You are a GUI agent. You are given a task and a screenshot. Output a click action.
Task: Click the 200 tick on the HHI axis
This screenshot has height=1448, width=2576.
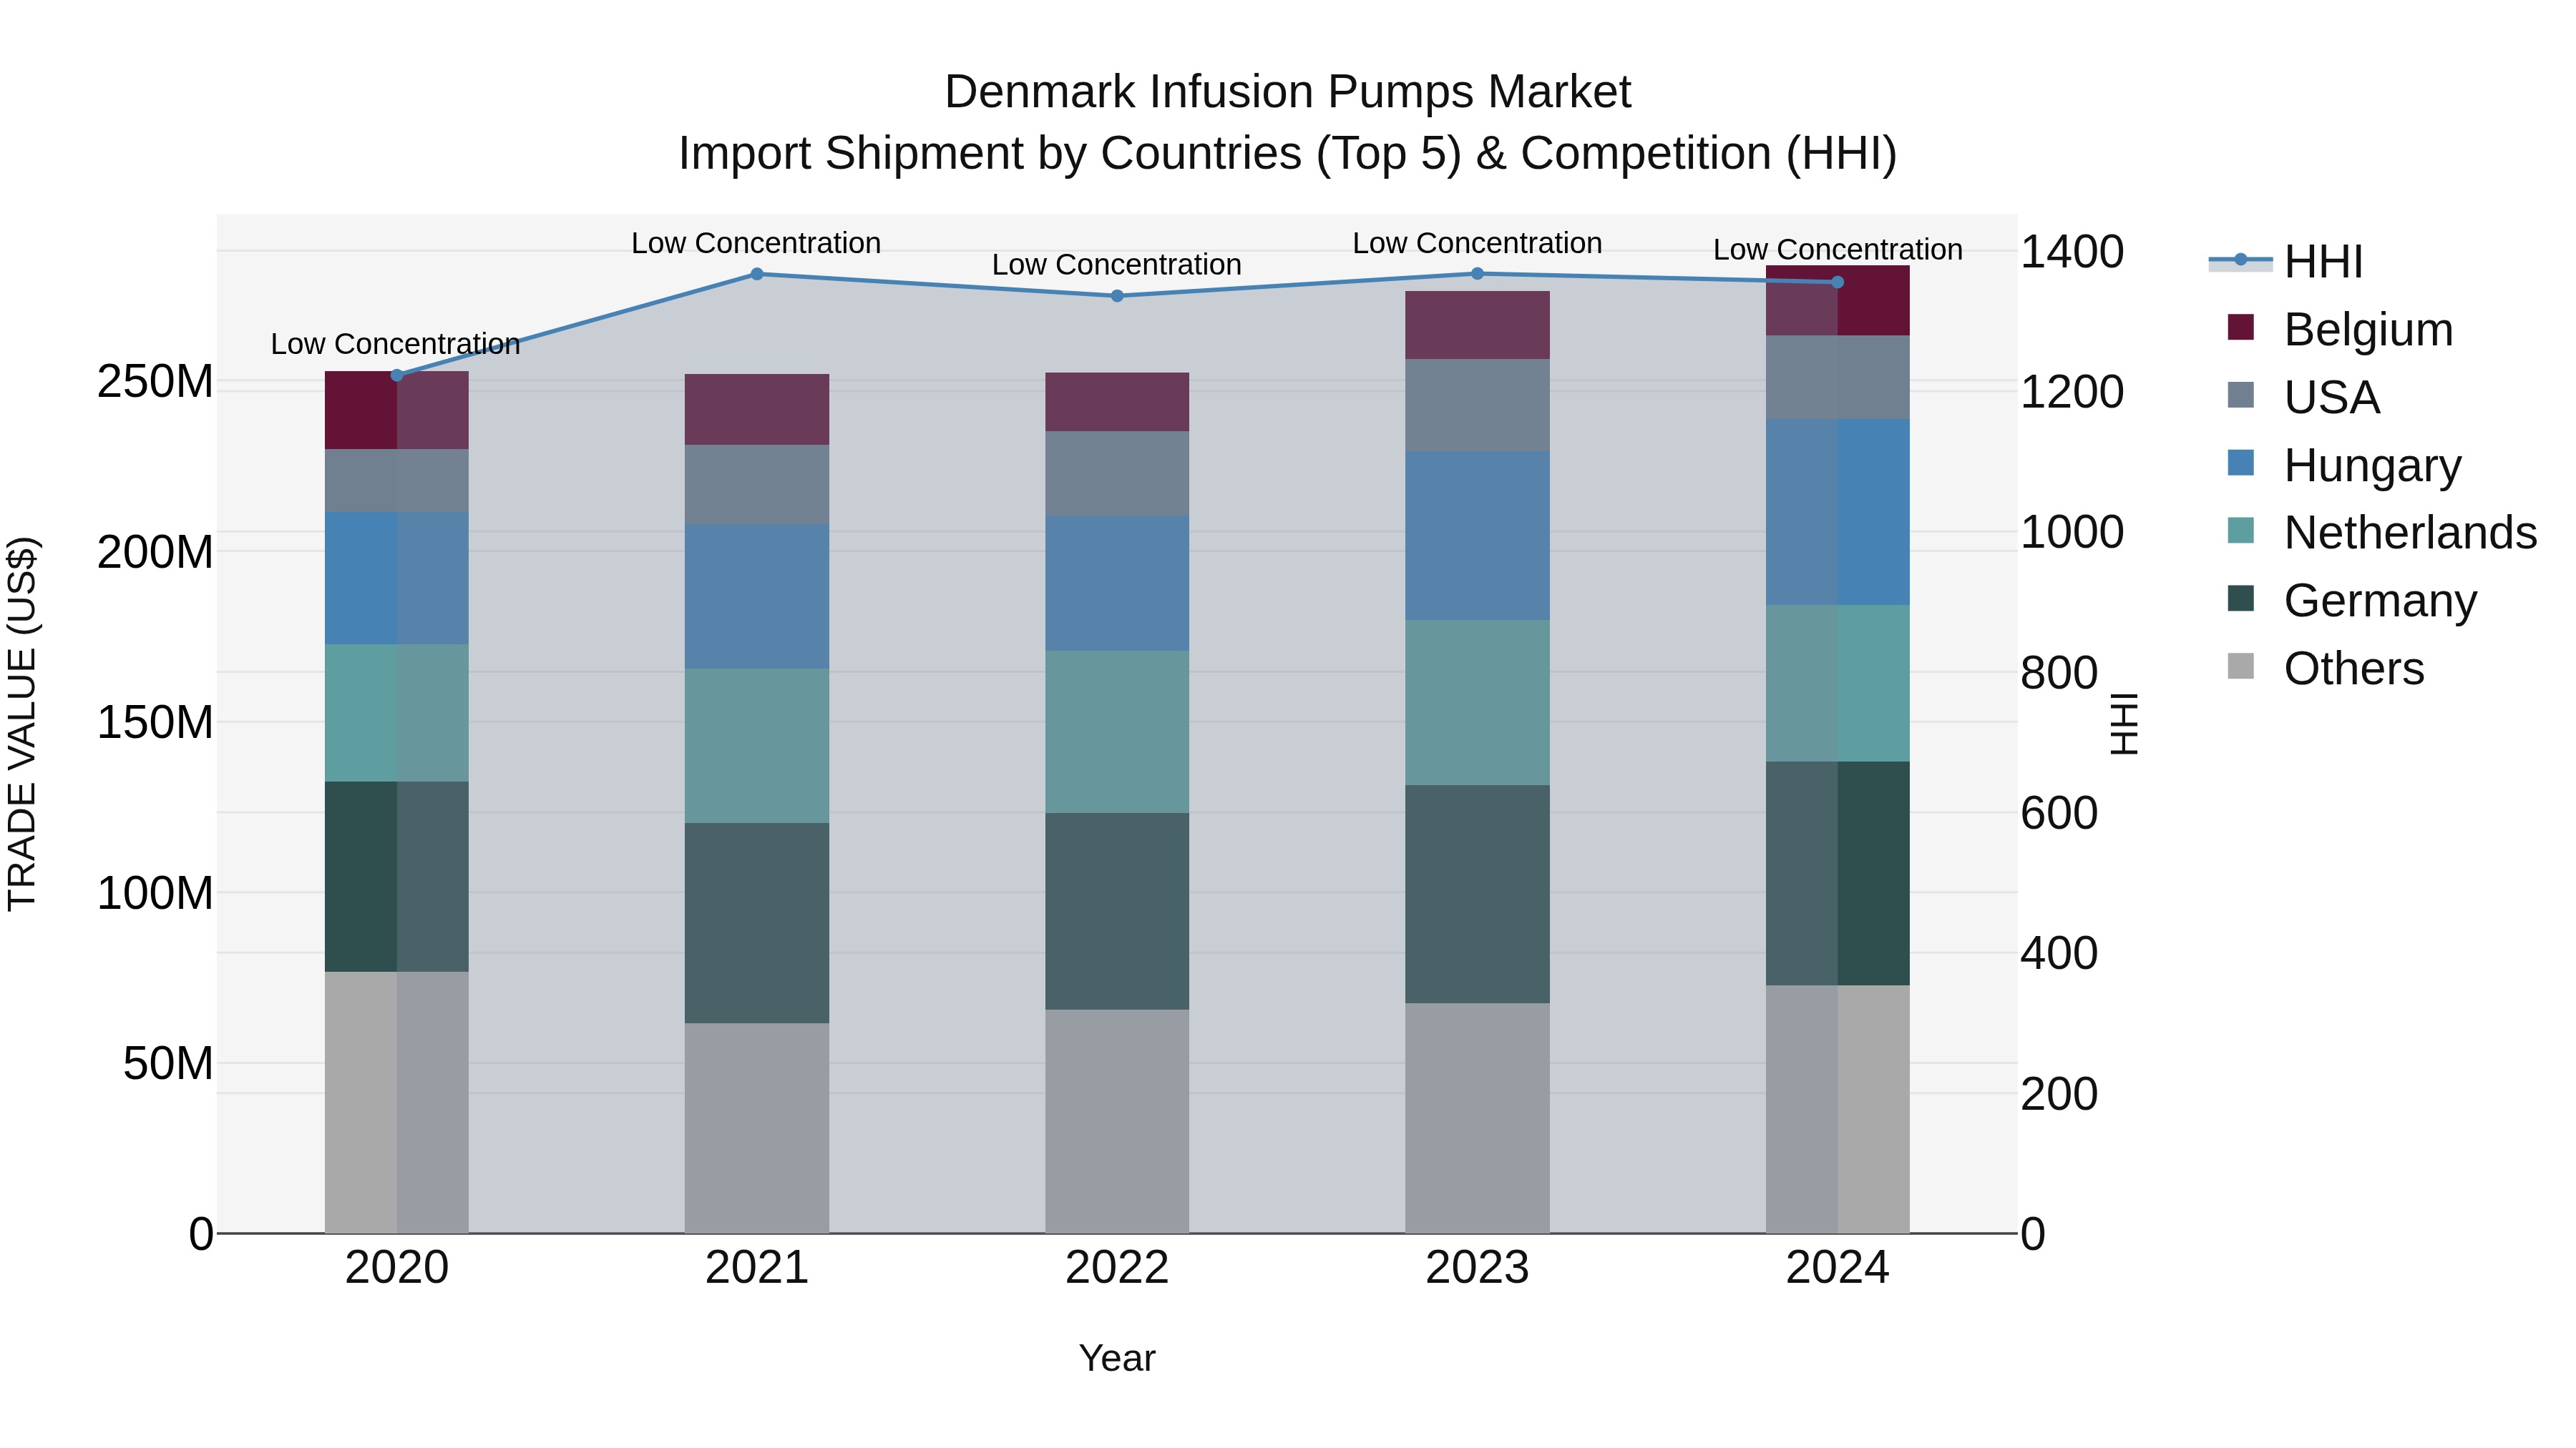[x=2059, y=1093]
